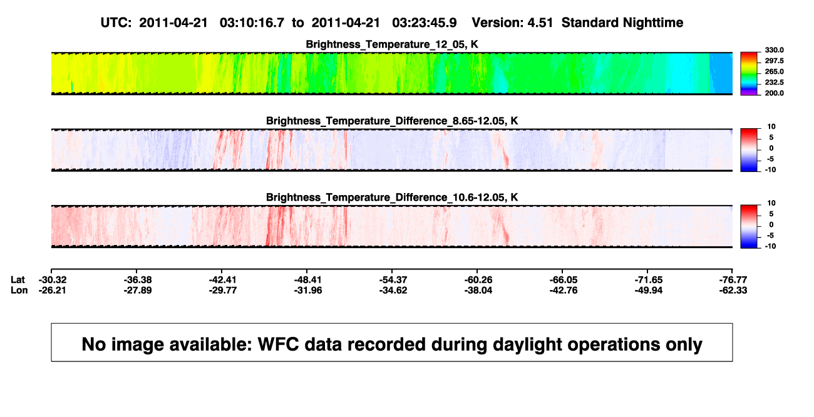Click the 200.0 colorbar label

[x=775, y=93]
